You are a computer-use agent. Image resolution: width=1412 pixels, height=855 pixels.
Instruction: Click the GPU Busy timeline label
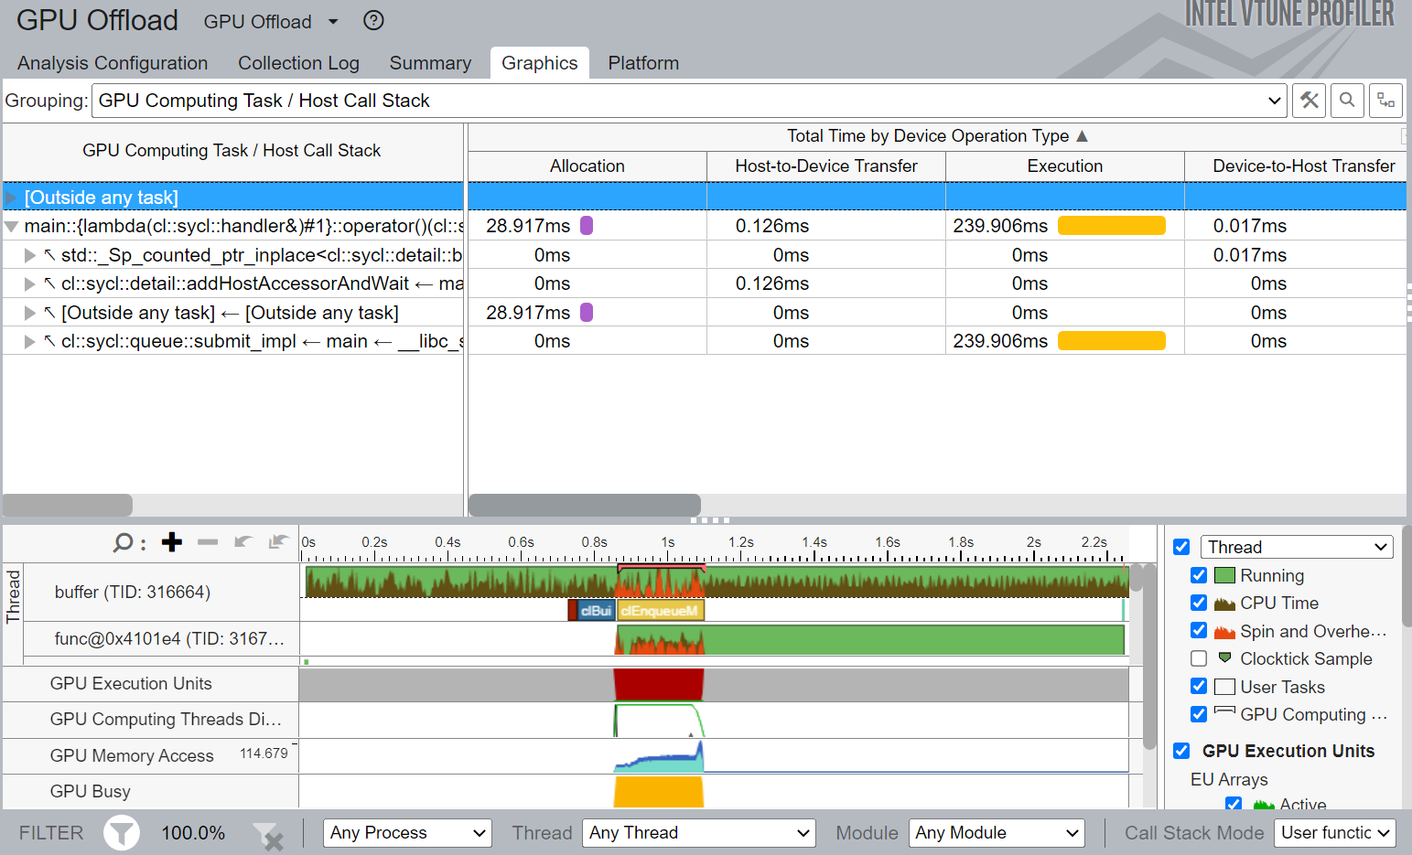point(90,791)
